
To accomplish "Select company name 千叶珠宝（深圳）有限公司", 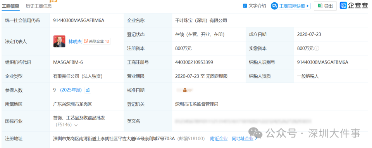I will pyautogui.click(x=201, y=20).
